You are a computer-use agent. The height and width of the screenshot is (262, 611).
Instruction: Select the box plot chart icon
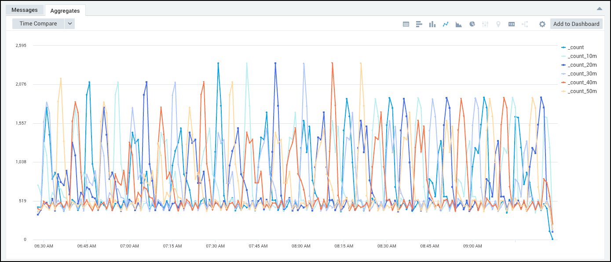485,24
